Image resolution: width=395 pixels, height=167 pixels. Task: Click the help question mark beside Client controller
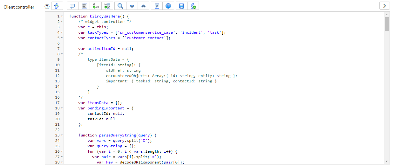point(47,6)
